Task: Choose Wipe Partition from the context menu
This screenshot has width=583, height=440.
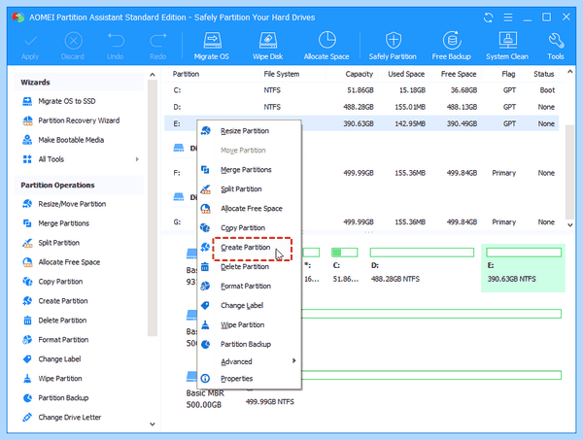Action: tap(249, 324)
